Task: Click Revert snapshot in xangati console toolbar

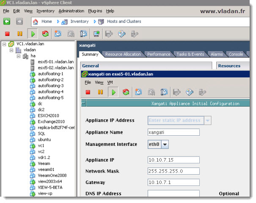Action: [x=151, y=92]
